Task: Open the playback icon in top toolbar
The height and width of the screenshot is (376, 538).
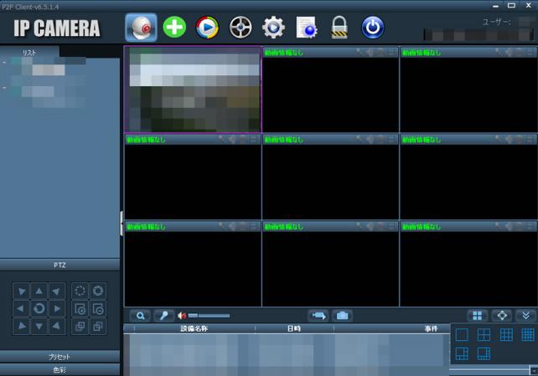Action: point(207,28)
